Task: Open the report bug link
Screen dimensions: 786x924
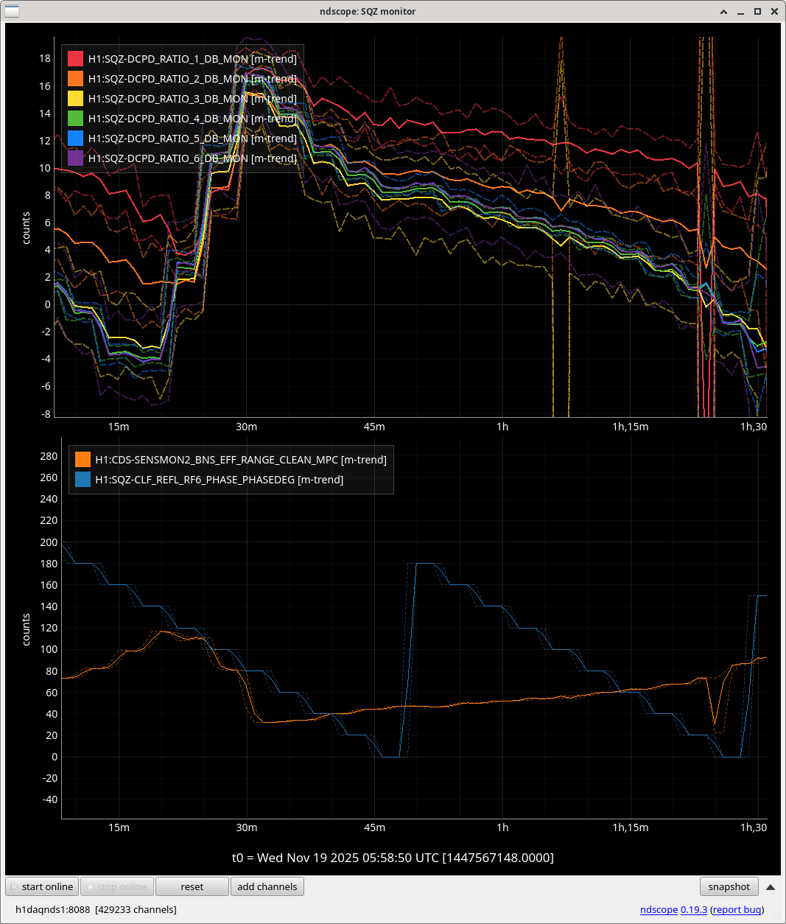Action: (x=737, y=909)
